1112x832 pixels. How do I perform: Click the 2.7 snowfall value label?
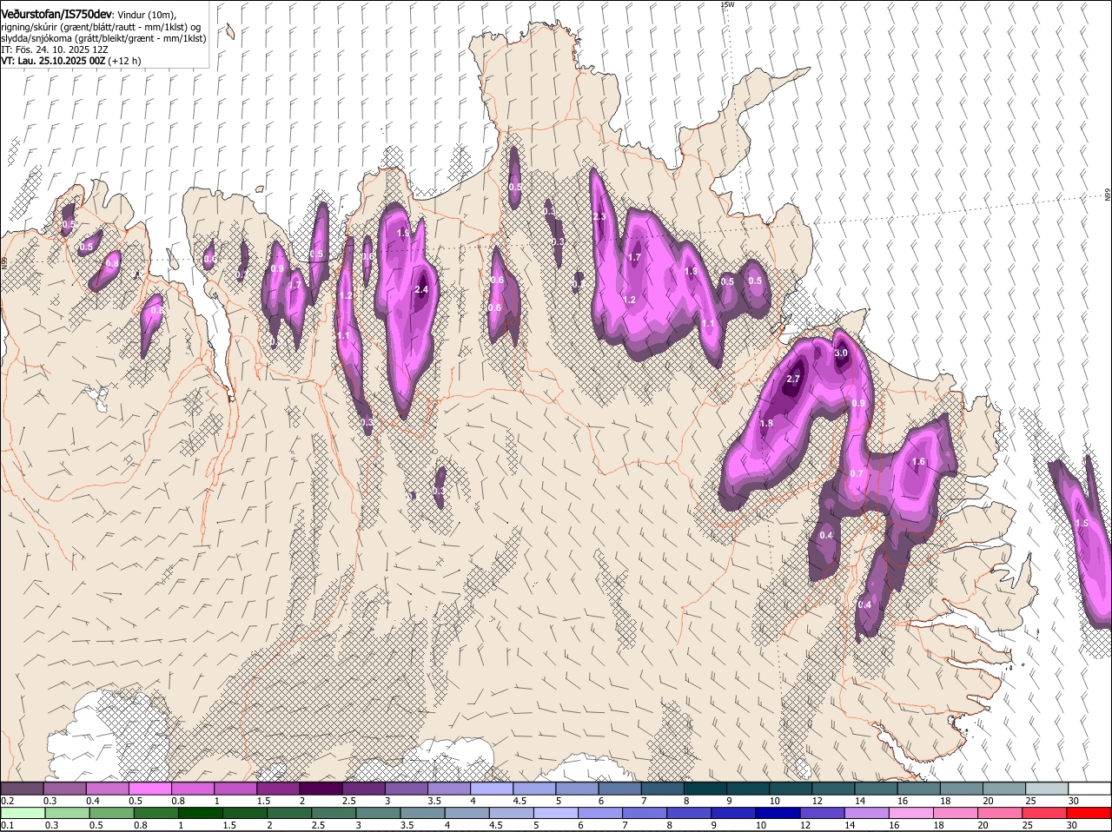(792, 380)
